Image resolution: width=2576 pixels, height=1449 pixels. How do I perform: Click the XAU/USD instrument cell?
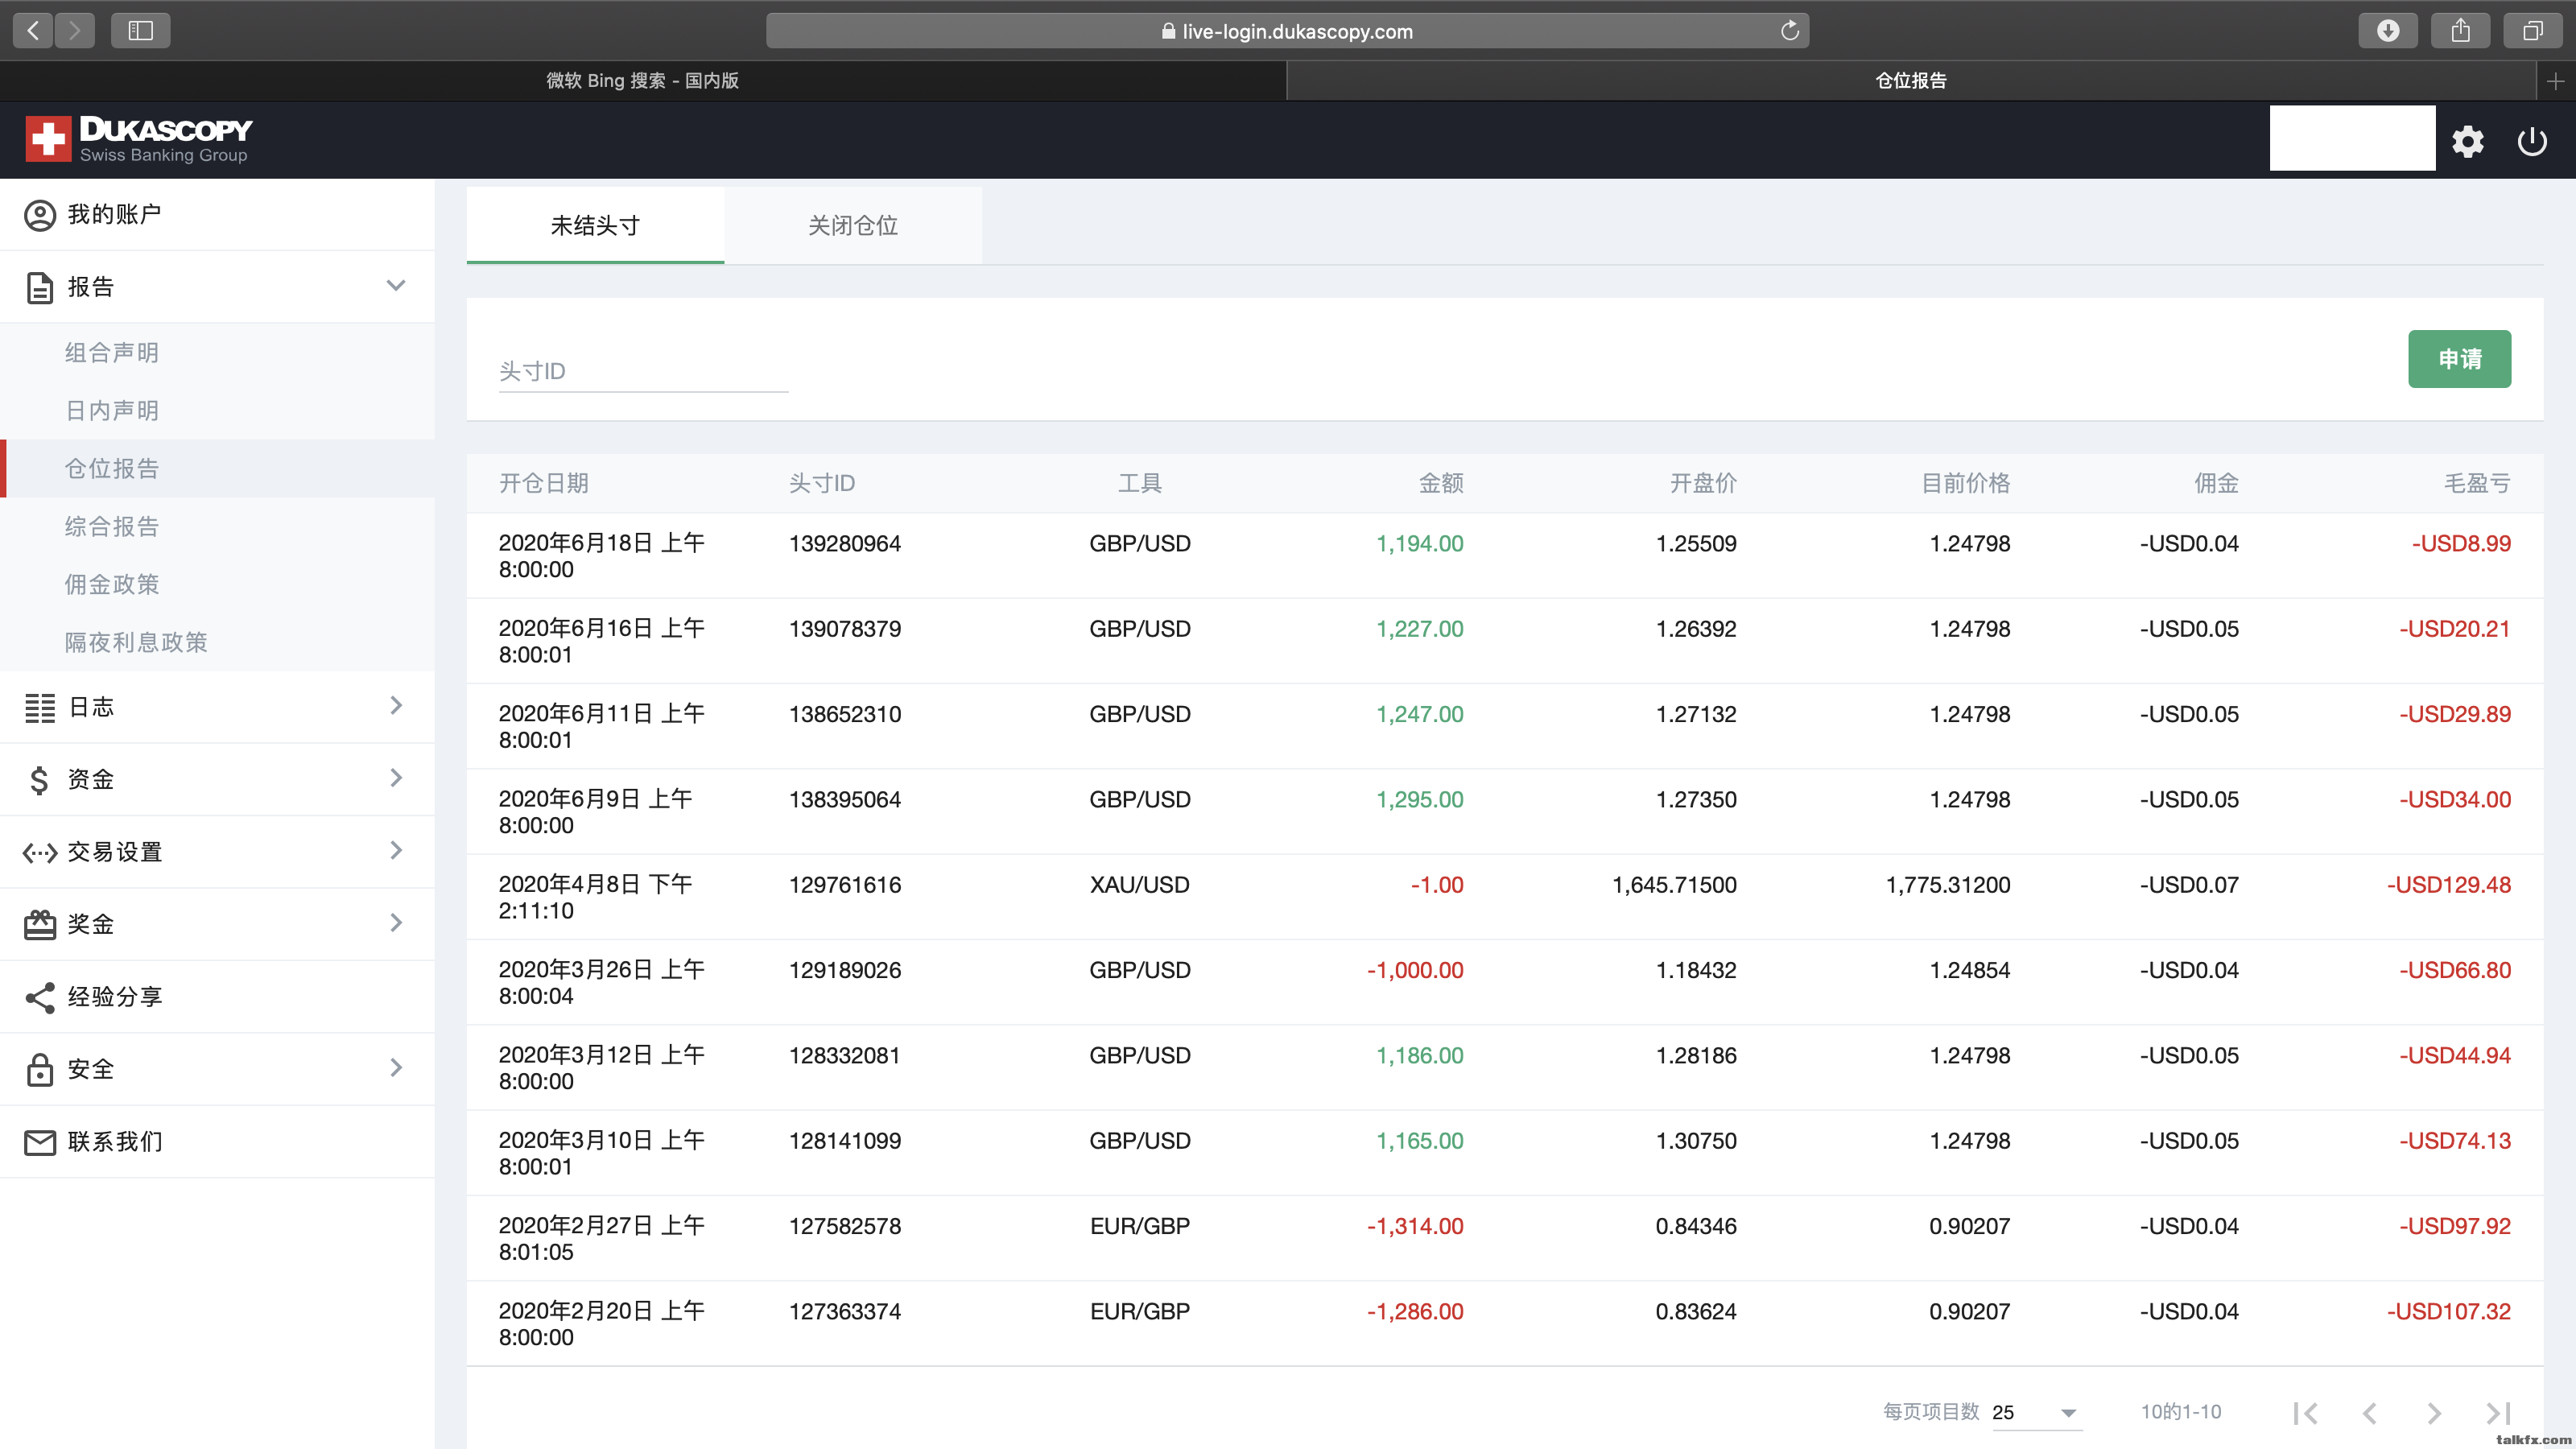1140,885
